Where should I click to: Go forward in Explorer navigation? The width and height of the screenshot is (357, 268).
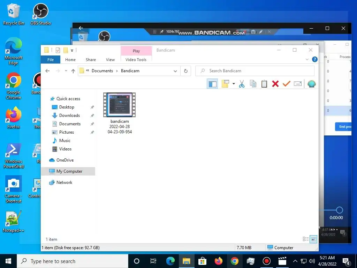click(58, 71)
